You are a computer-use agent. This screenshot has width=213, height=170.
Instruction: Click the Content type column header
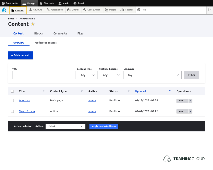point(58,91)
